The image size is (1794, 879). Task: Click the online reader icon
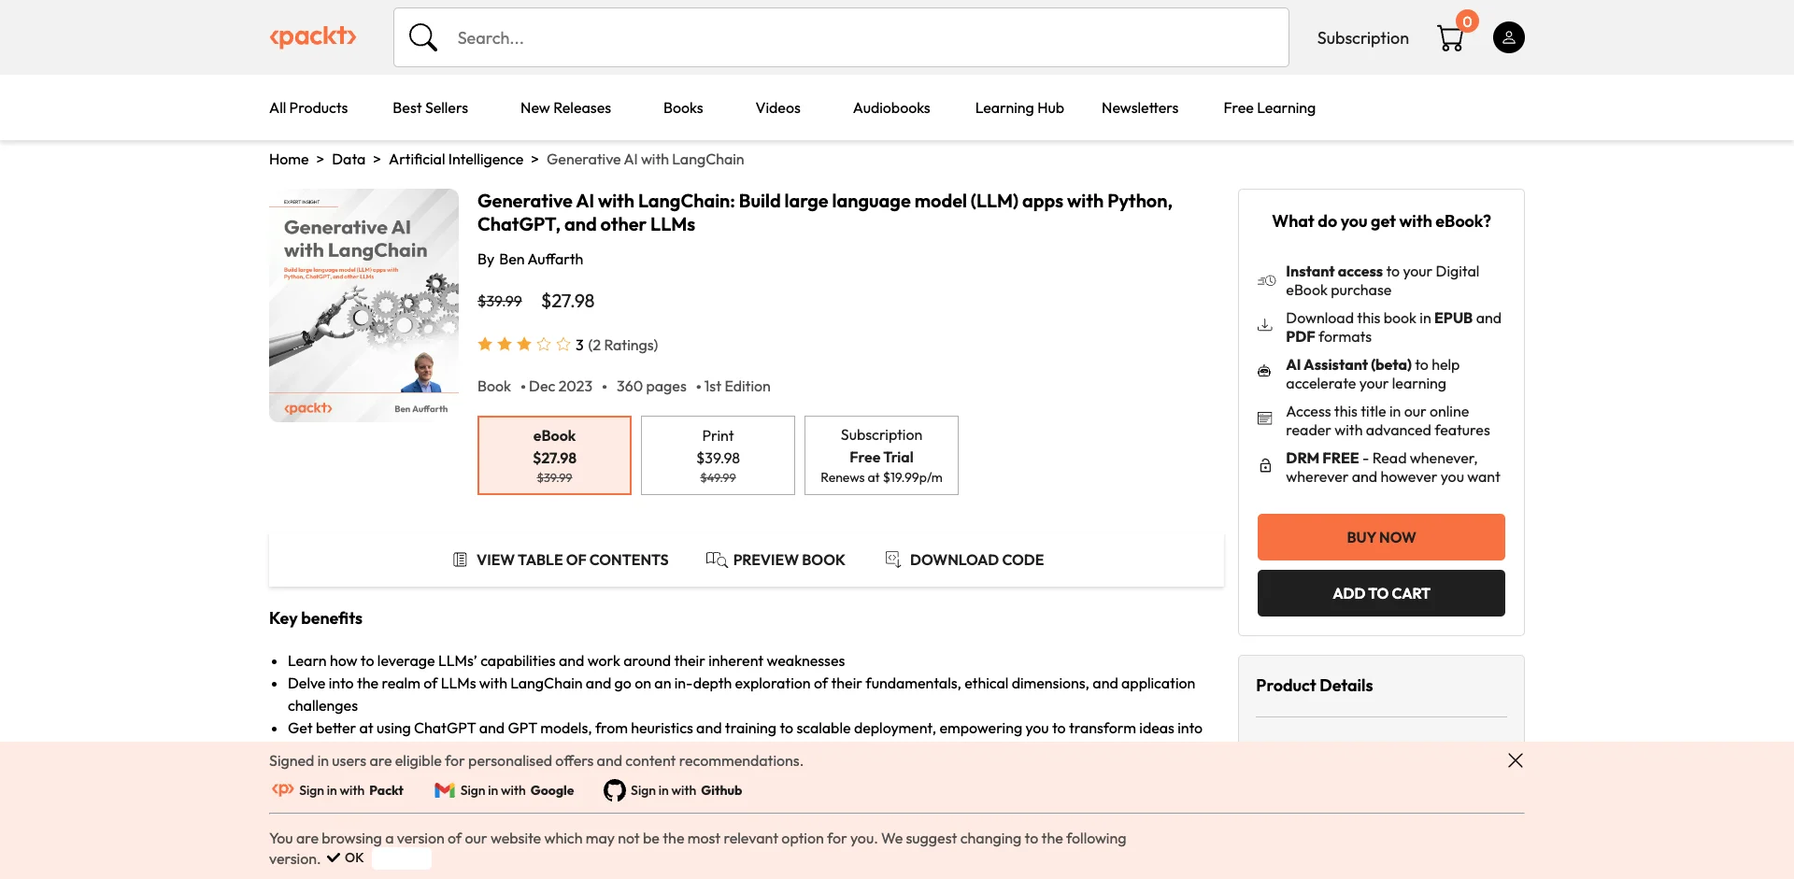point(1265,418)
